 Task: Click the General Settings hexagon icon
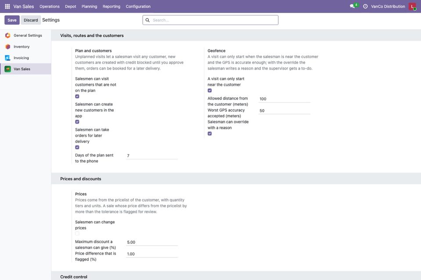point(8,35)
